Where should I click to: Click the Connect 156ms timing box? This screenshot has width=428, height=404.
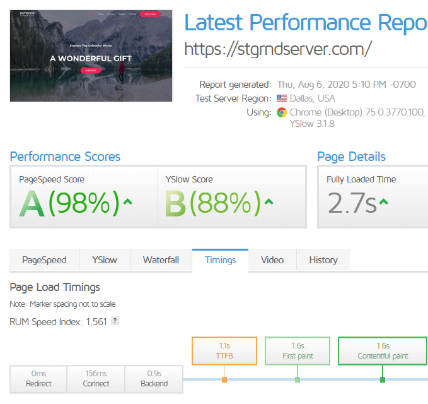point(96,379)
